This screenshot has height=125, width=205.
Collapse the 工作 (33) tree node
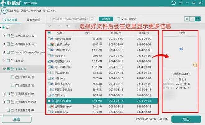pos(4,69)
